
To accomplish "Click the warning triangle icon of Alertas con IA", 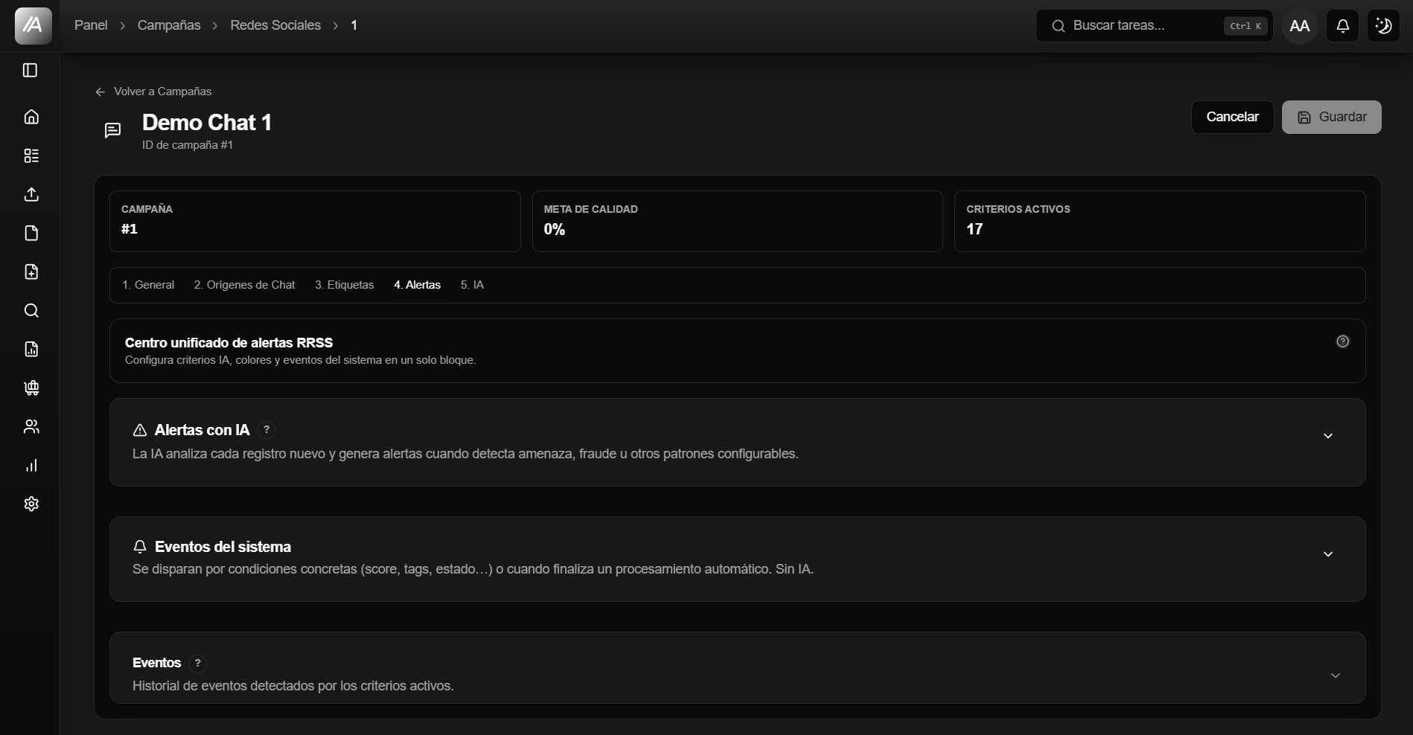I will 140,430.
